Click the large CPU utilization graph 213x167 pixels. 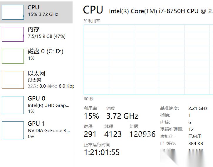(x=148, y=60)
